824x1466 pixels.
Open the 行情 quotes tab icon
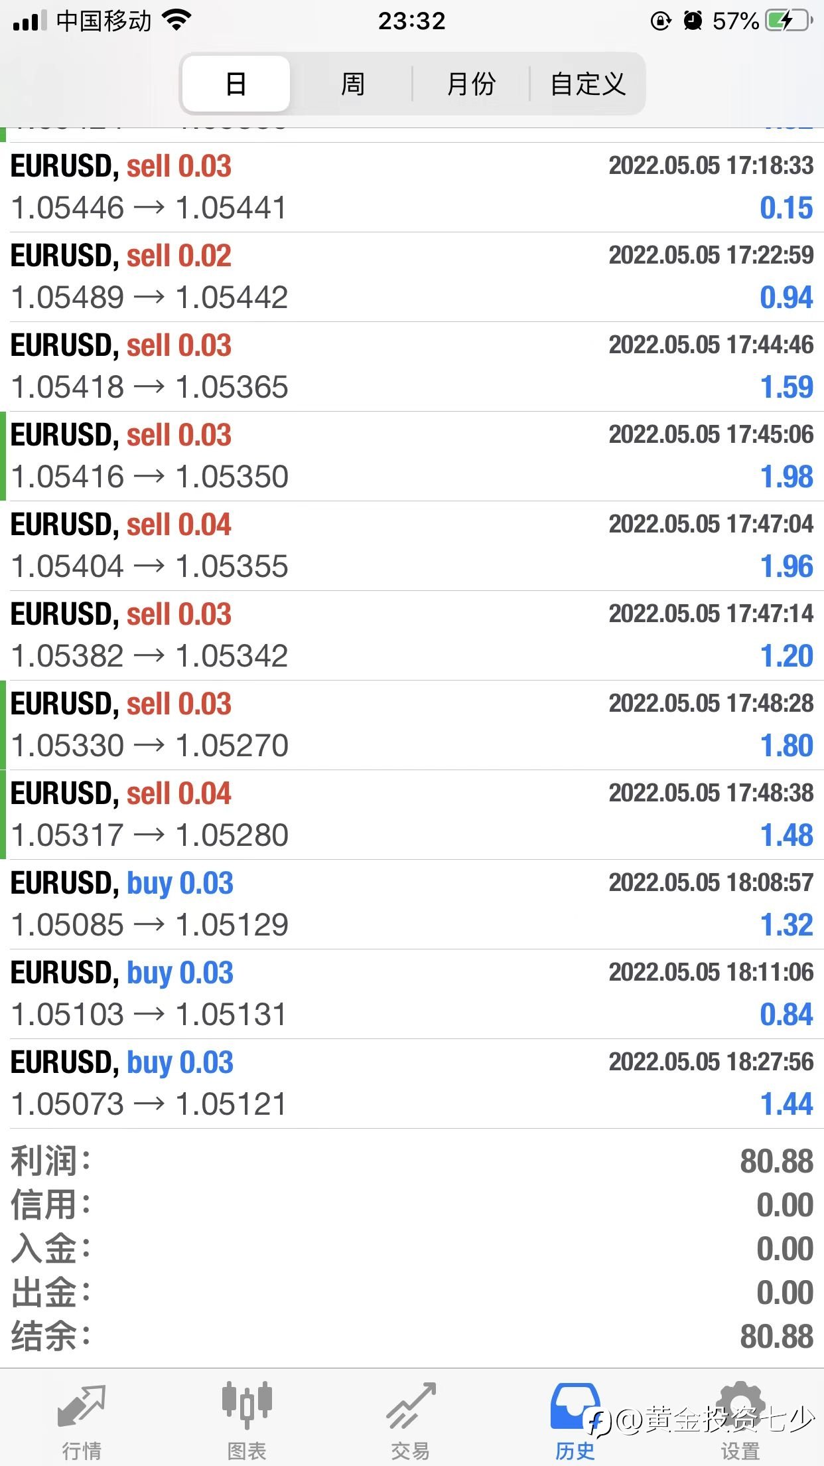click(x=82, y=1407)
